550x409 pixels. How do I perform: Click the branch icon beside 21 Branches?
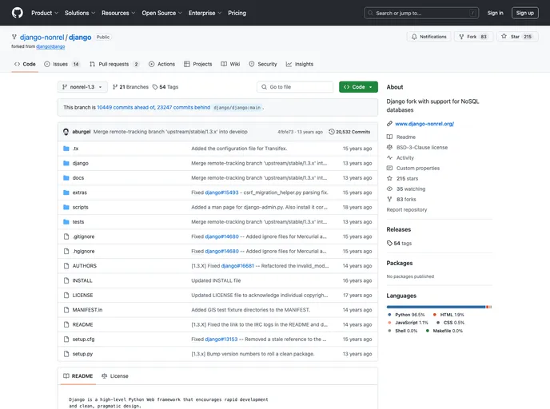coord(115,87)
